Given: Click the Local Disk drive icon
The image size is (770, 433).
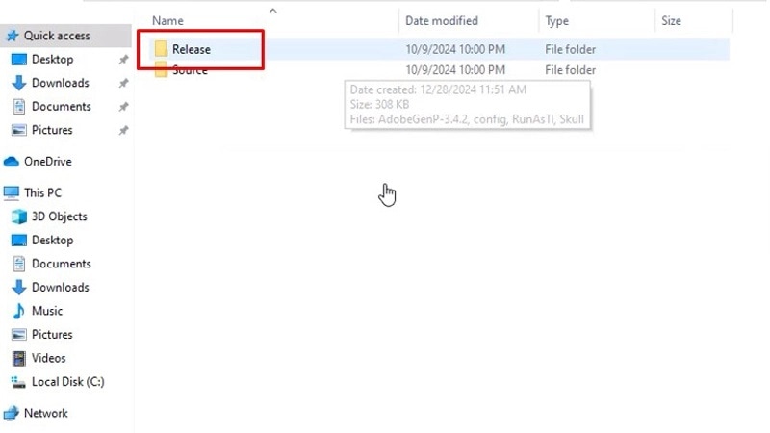Looking at the screenshot, I should click(18, 382).
